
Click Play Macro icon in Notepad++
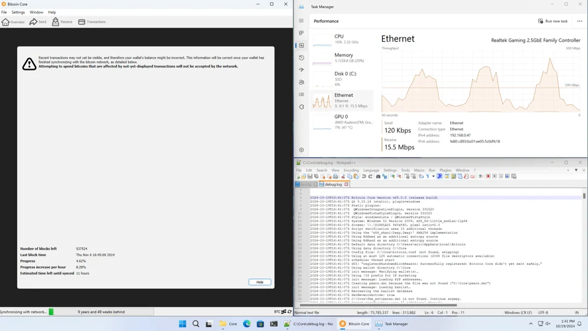tap(501, 177)
